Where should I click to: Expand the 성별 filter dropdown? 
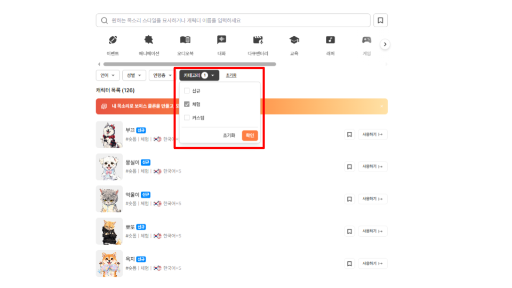(134, 75)
